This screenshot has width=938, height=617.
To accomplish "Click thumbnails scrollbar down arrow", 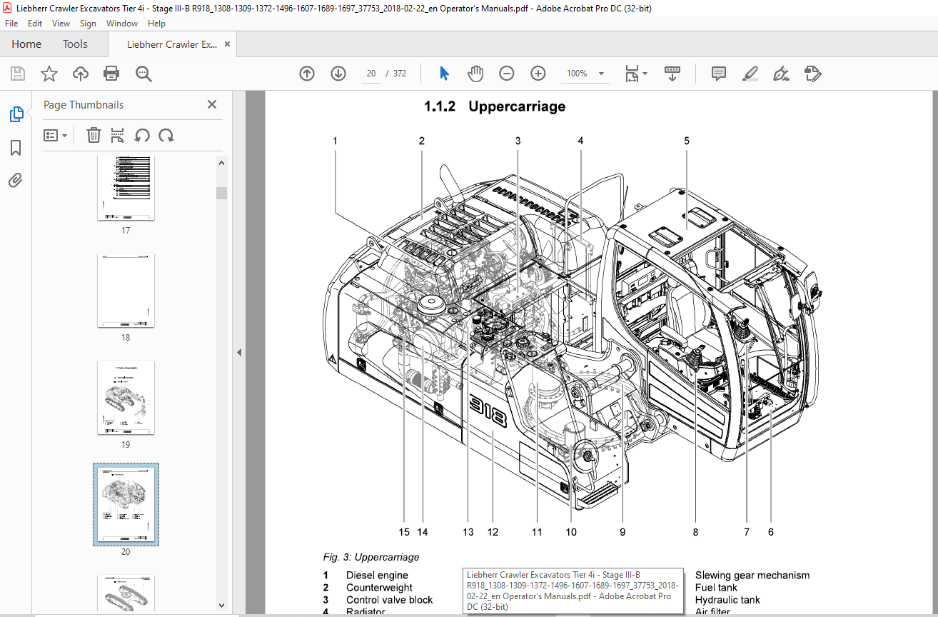I will pyautogui.click(x=222, y=605).
